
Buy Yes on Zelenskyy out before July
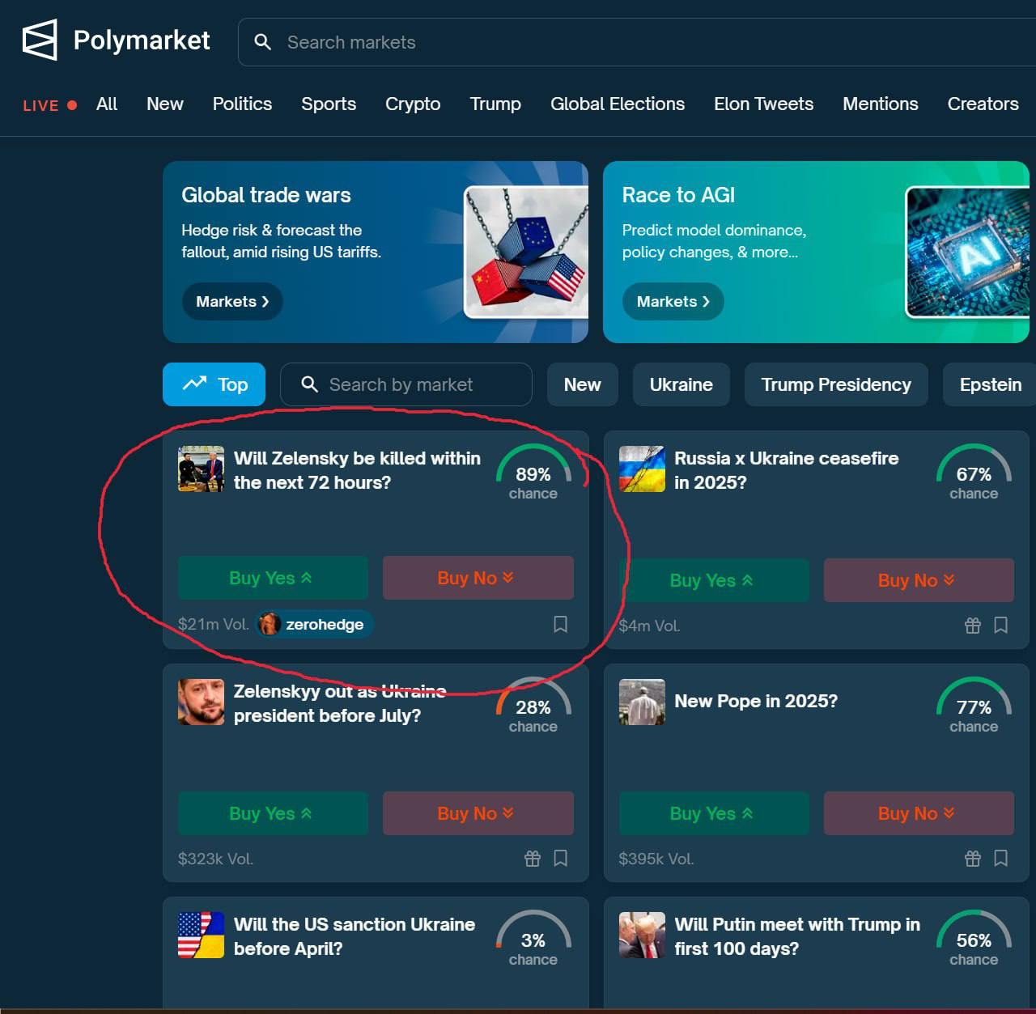coord(273,813)
